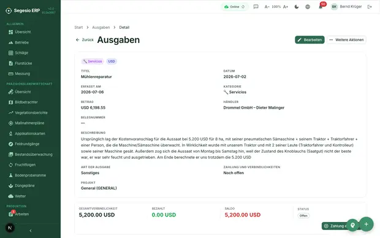Select the Maßnahmenpläne target icon
The image size is (380, 238).
10,123
